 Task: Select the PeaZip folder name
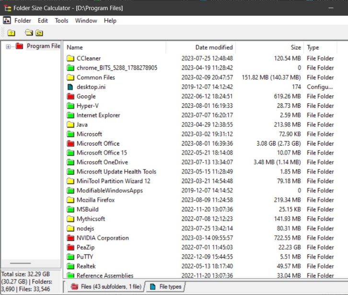pos(85,247)
